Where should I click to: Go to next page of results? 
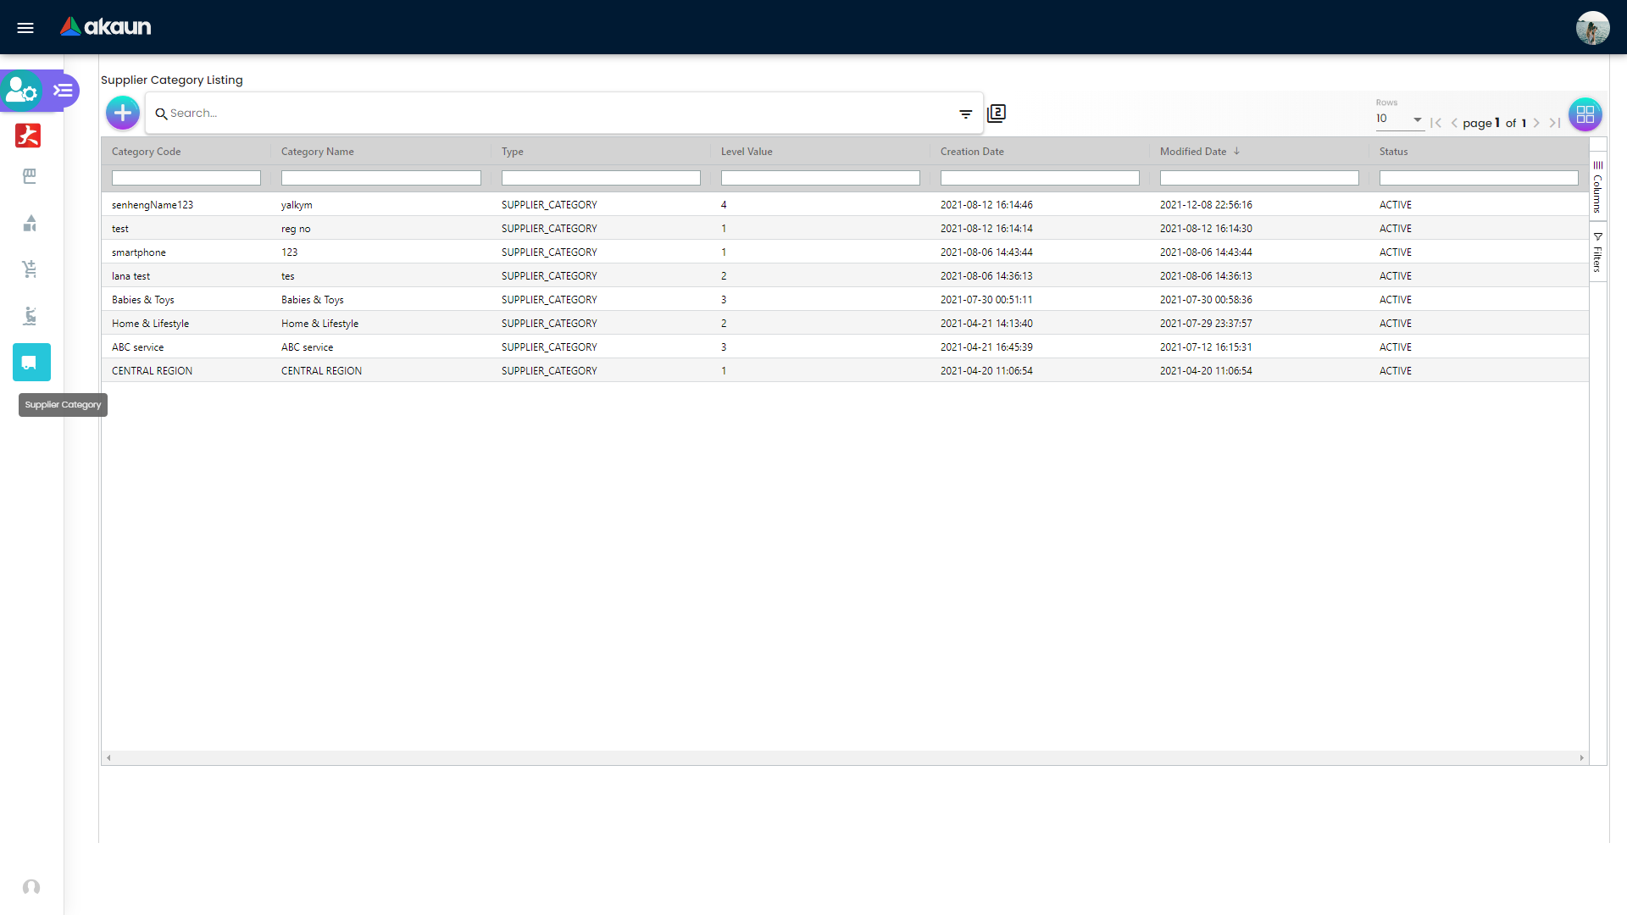click(1537, 123)
